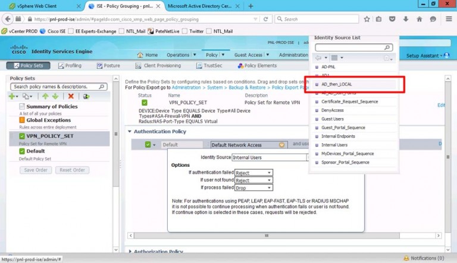Click the list view icon in Identity Source List
Image resolution: width=457 pixels, height=263 pixels.
pos(334,58)
